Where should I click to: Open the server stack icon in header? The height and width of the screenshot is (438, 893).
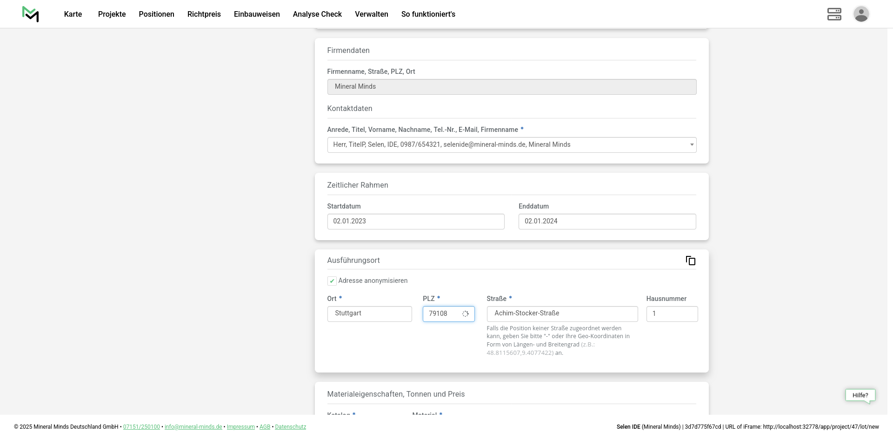[834, 14]
